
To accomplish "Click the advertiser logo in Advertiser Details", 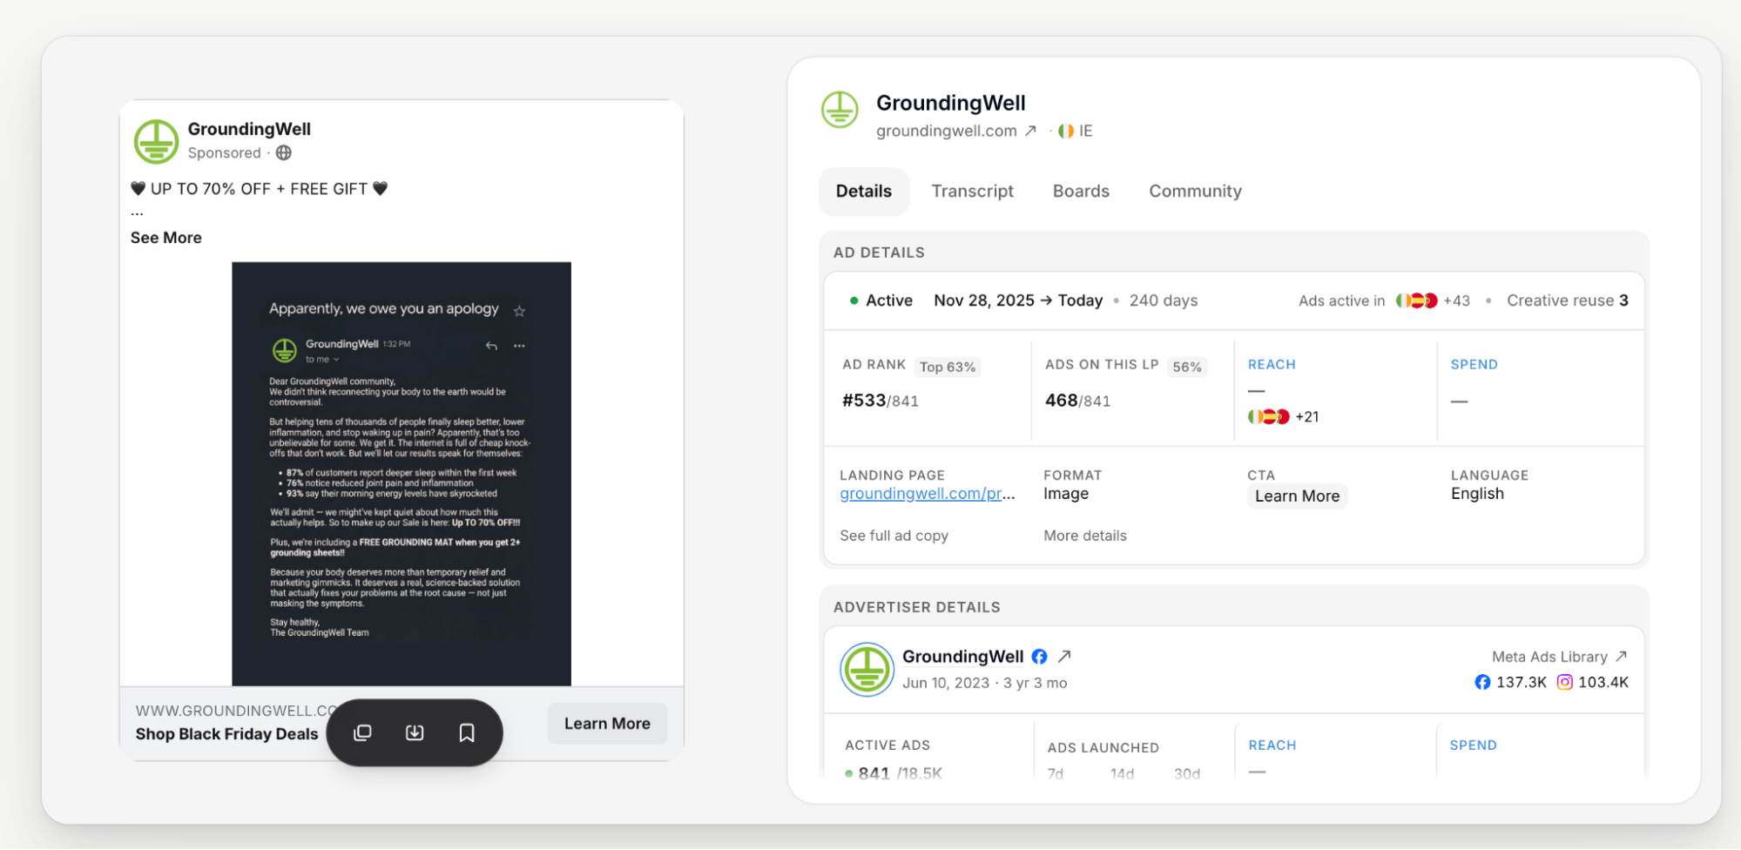I will 867,670.
